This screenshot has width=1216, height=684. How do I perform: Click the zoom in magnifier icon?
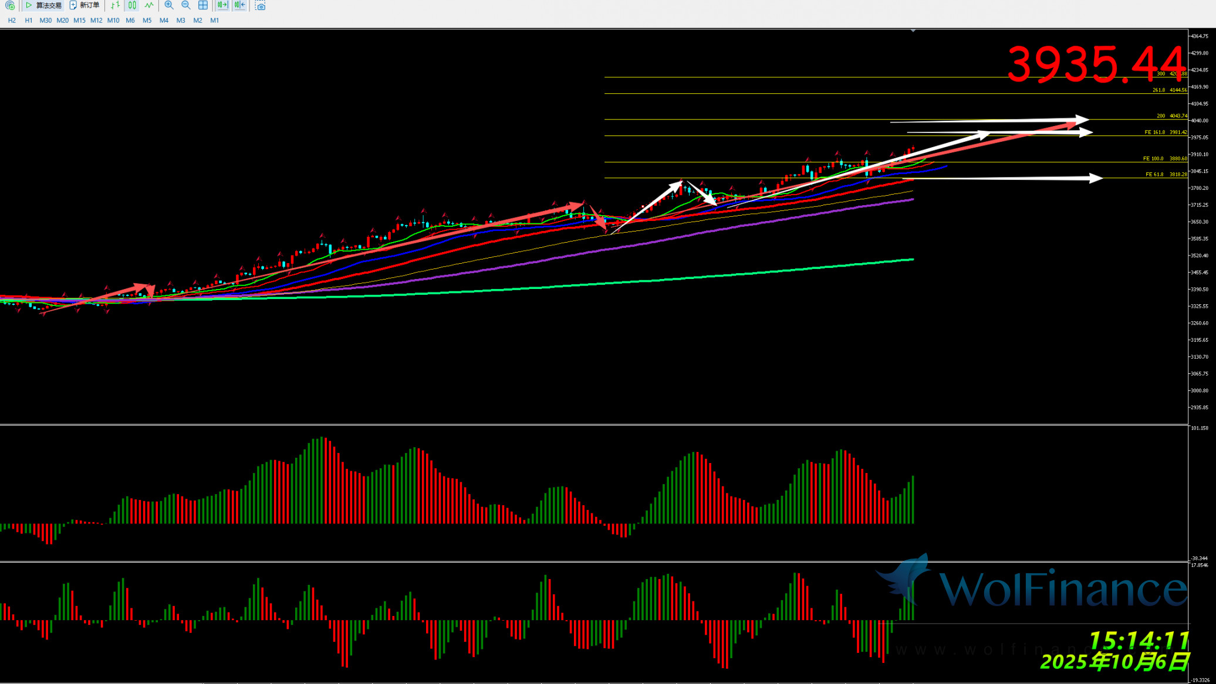(169, 5)
